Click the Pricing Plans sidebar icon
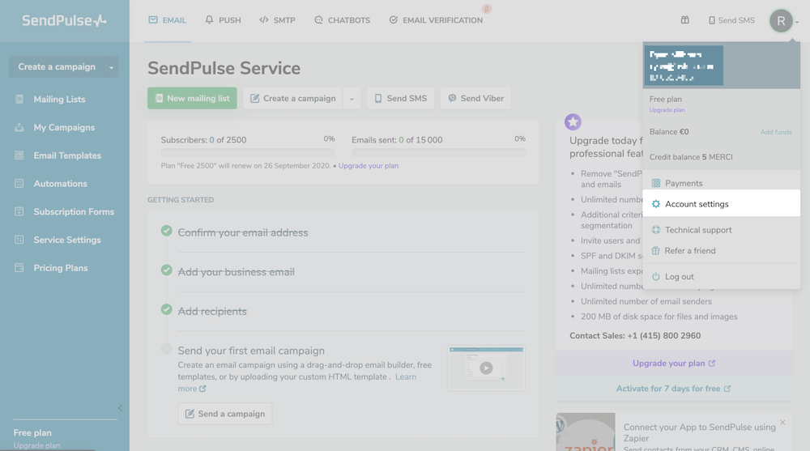 (19, 268)
